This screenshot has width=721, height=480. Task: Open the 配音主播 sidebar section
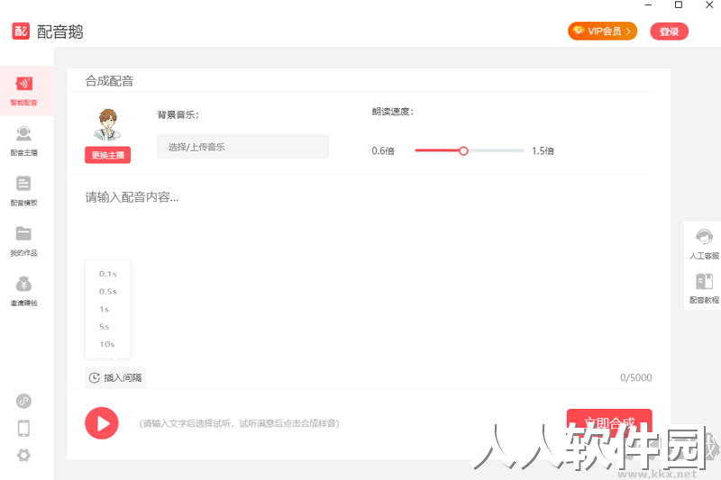(24, 140)
